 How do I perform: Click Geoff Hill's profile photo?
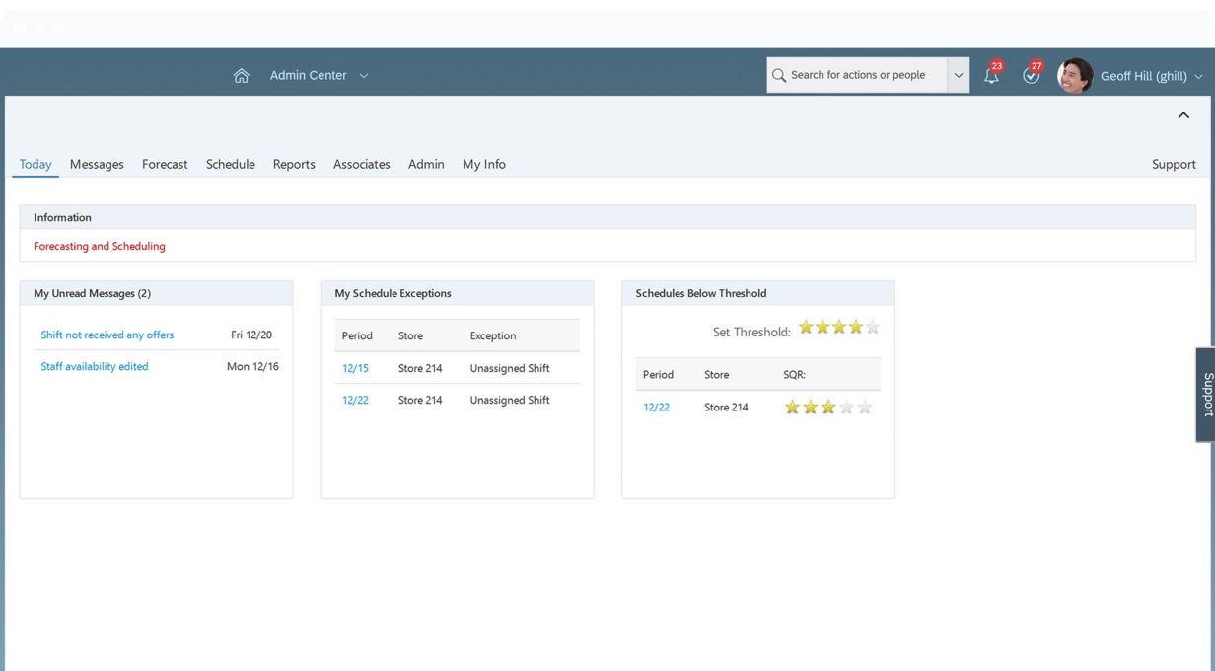tap(1074, 76)
